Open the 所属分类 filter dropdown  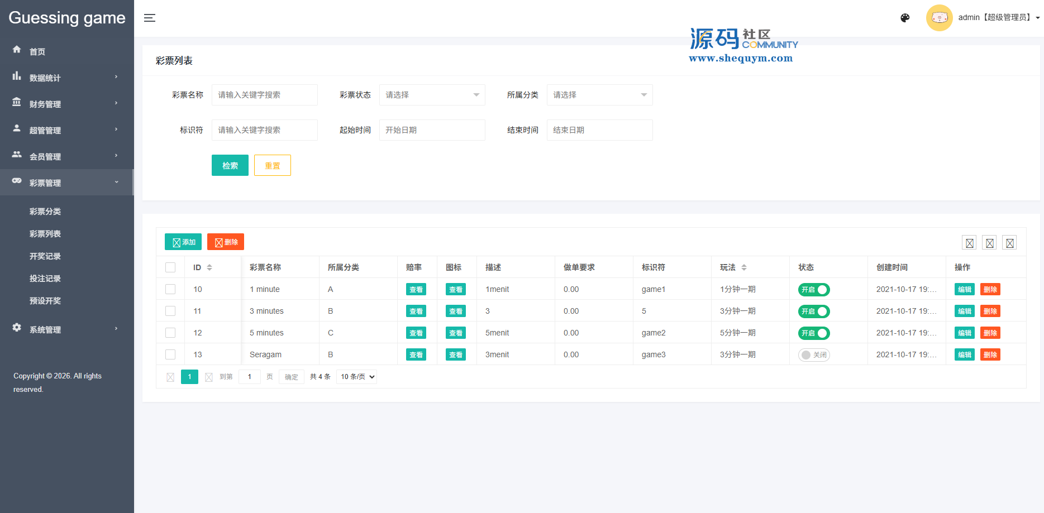[599, 95]
